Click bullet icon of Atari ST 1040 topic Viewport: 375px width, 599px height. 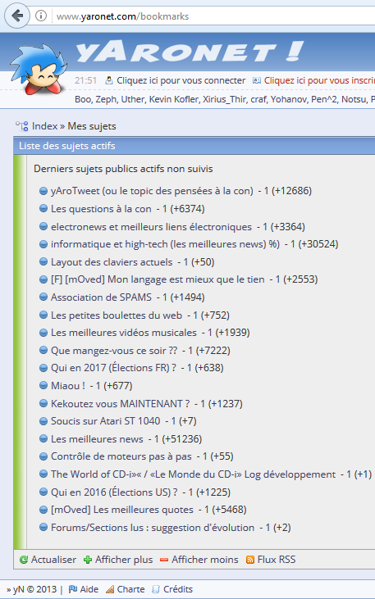point(43,421)
